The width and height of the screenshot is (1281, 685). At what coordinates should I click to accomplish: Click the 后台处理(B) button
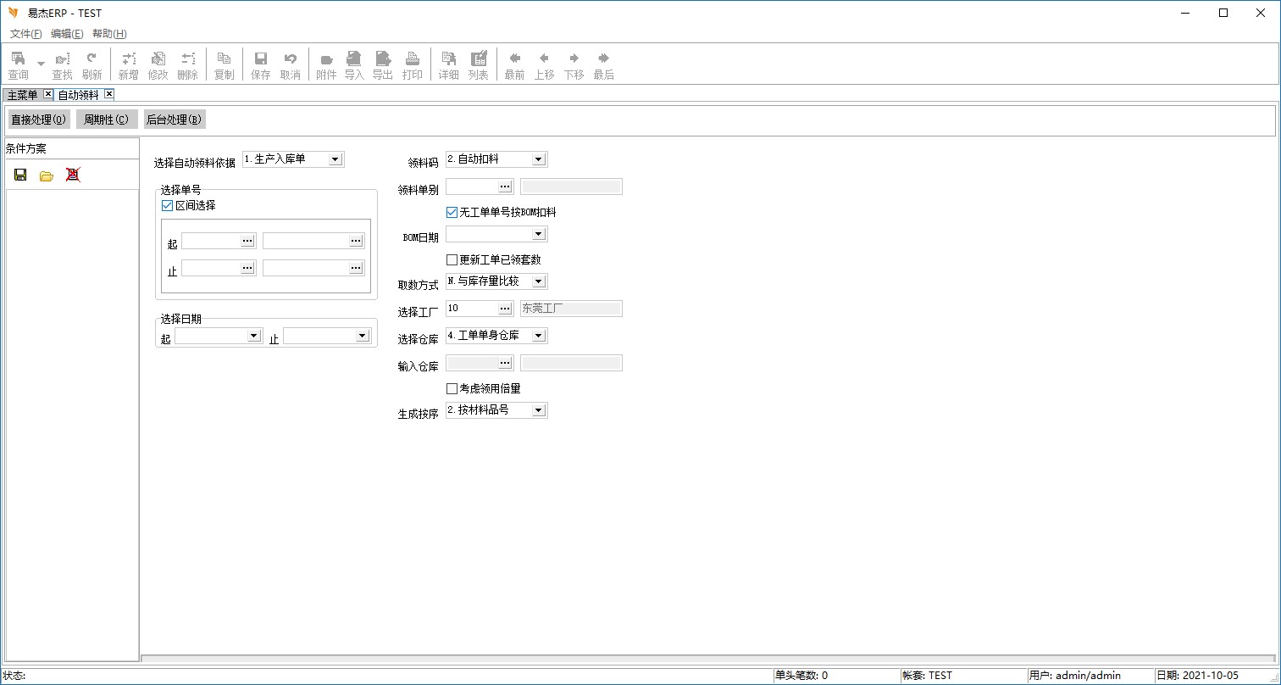[x=174, y=120]
